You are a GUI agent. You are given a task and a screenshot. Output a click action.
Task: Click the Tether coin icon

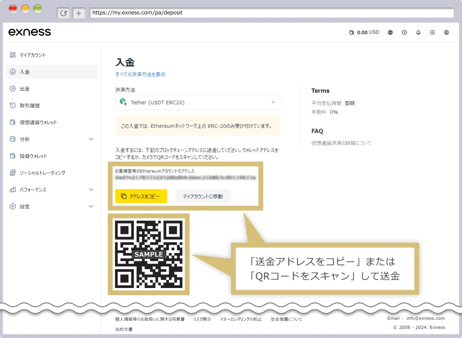coord(123,102)
